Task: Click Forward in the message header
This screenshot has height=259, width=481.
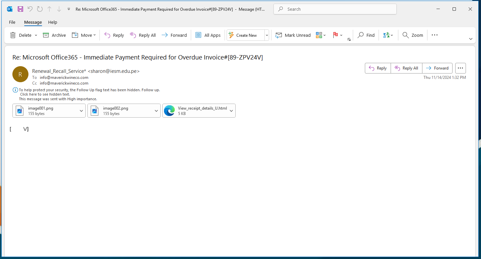Action: (437, 68)
